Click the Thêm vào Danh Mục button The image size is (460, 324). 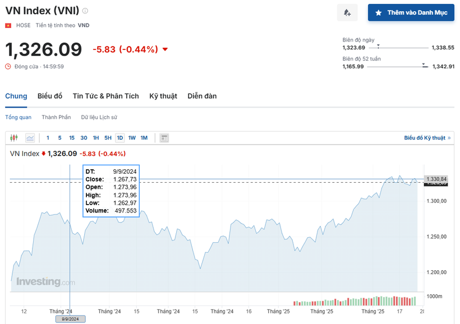click(411, 12)
